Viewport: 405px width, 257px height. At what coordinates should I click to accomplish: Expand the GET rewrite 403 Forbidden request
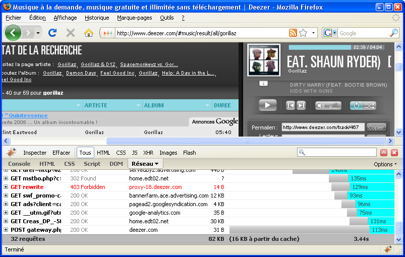[x=6, y=187]
